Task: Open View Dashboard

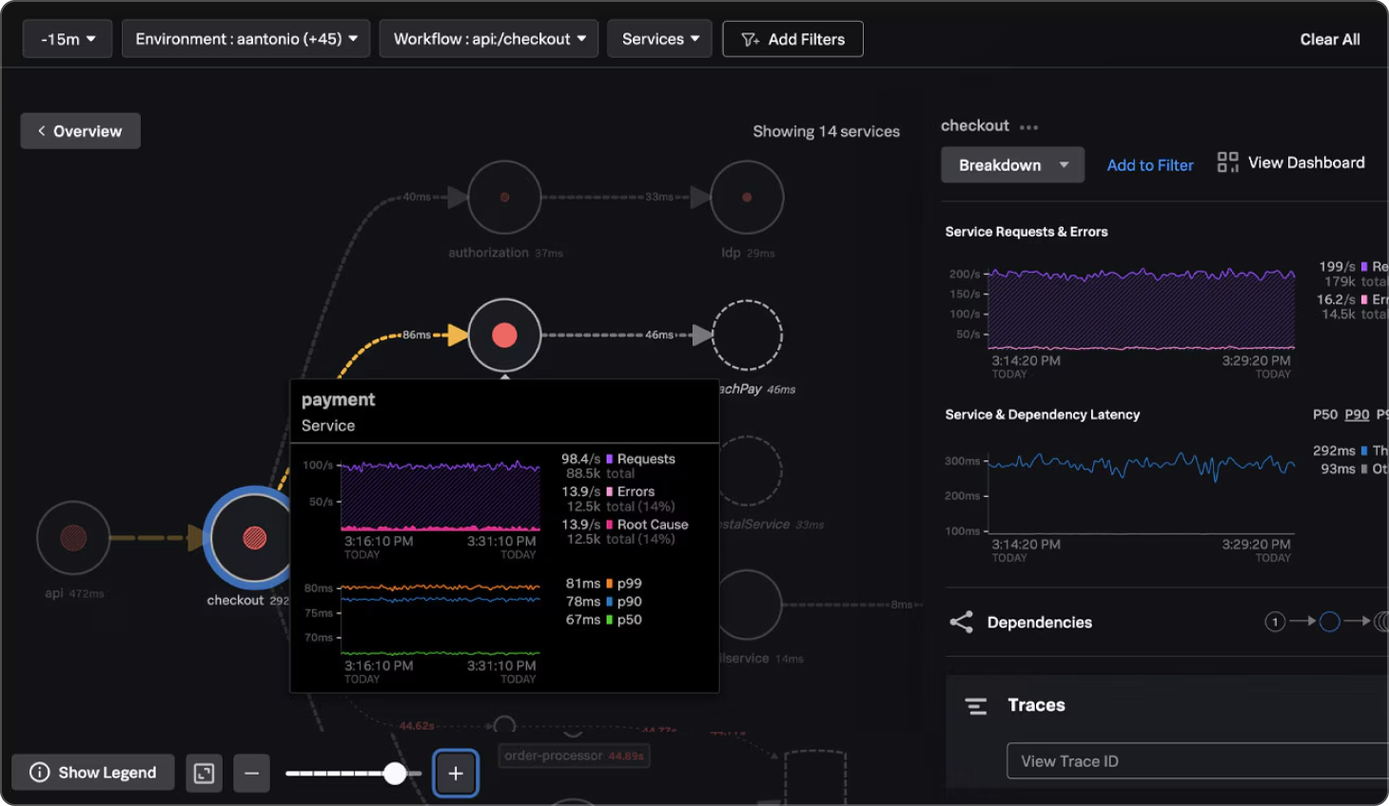Action: pyautogui.click(x=1291, y=163)
